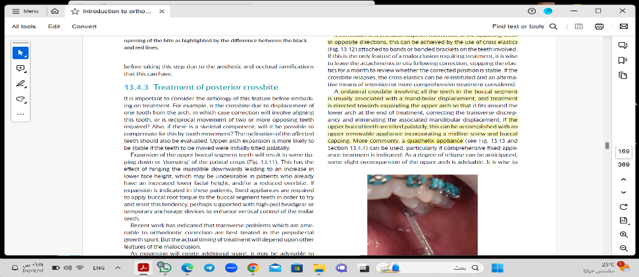This screenshot has height=277, width=639.
Task: Go to next page down chevron
Action: [623, 192]
